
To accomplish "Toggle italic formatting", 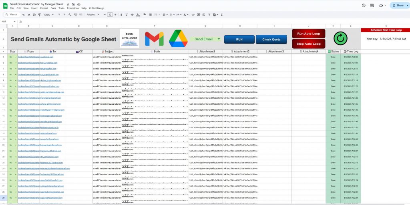I will coord(127,15).
